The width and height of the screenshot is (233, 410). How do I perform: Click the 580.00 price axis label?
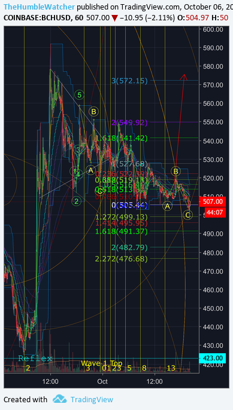click(213, 66)
